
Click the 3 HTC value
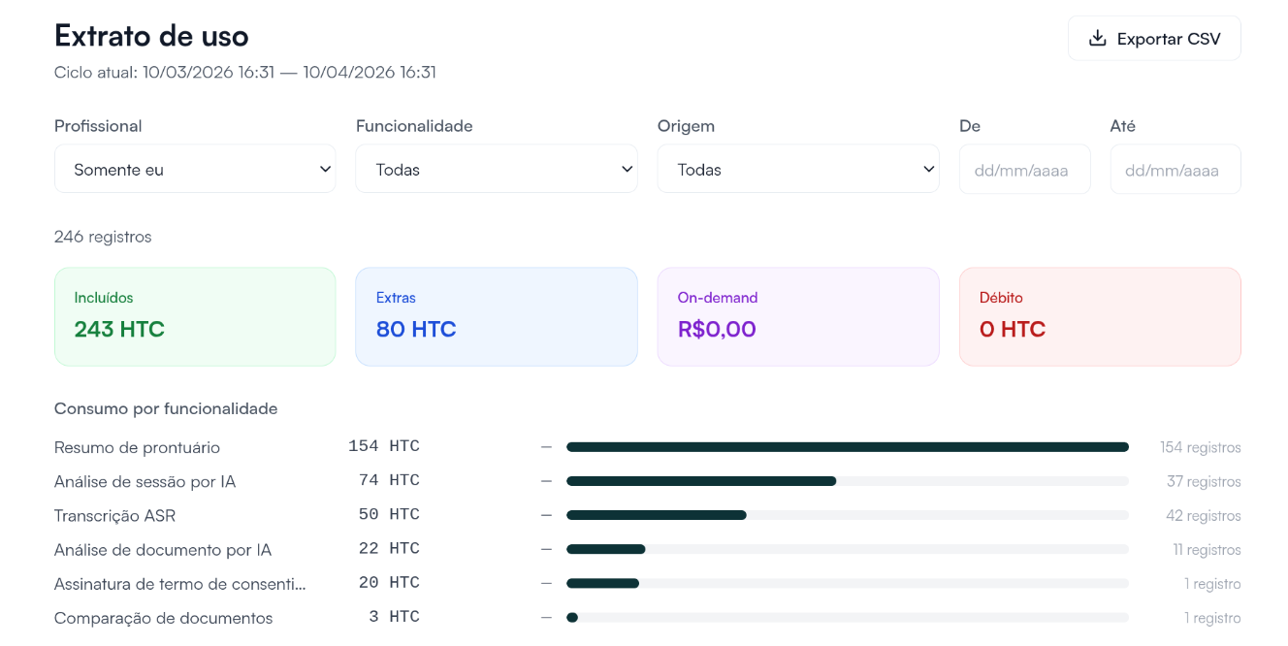click(394, 617)
